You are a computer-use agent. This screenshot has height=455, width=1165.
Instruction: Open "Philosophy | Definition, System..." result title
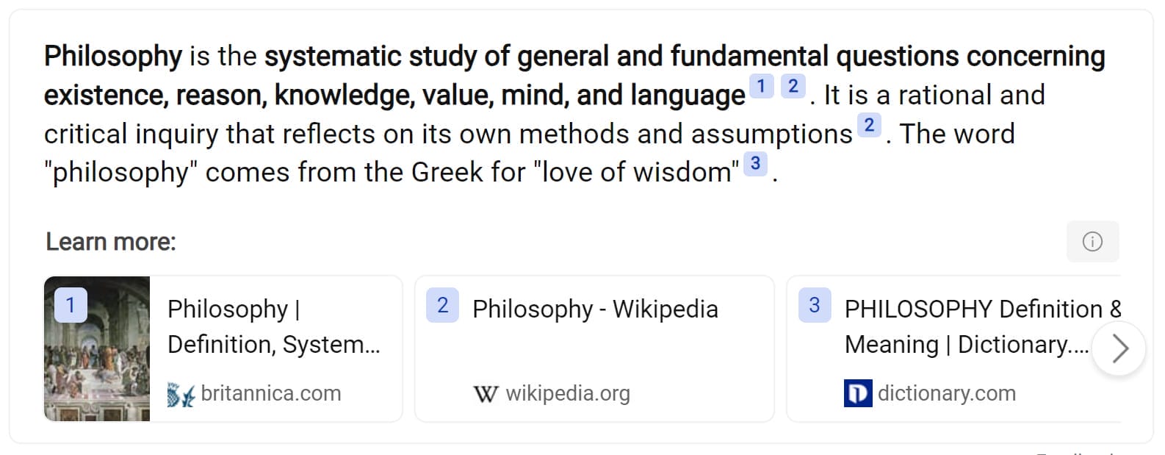click(x=273, y=326)
